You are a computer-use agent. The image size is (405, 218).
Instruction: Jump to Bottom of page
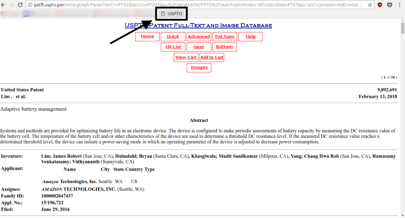coord(224,47)
